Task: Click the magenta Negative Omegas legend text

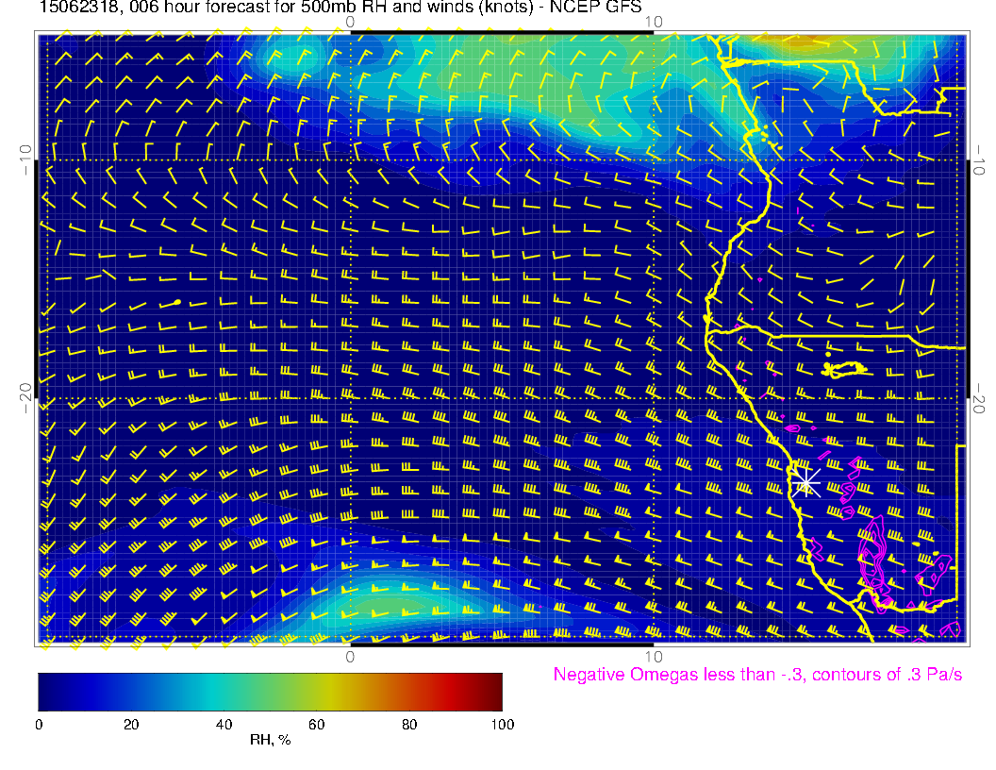Action: tap(757, 675)
